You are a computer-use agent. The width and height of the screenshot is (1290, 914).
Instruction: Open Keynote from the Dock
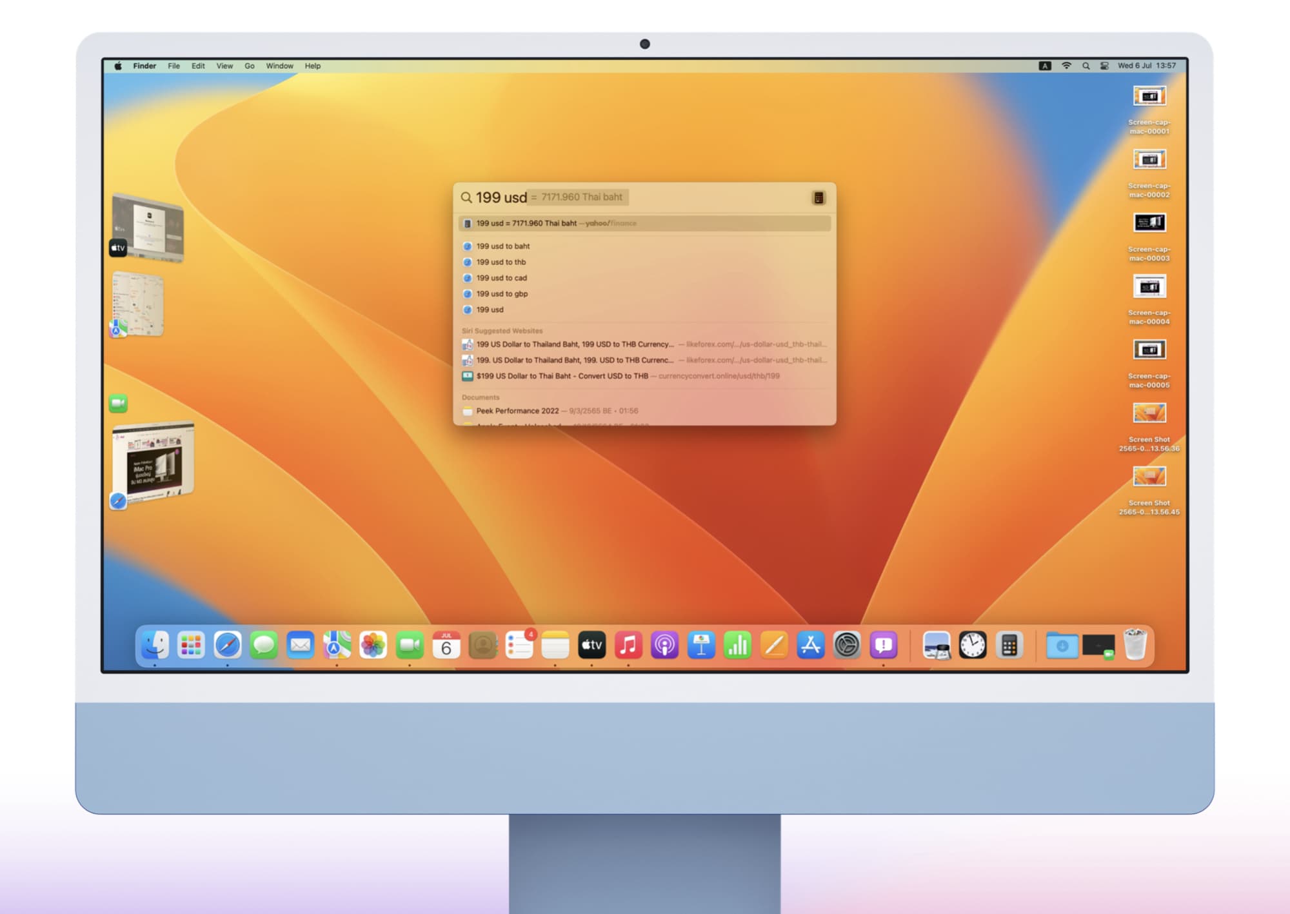coord(701,644)
